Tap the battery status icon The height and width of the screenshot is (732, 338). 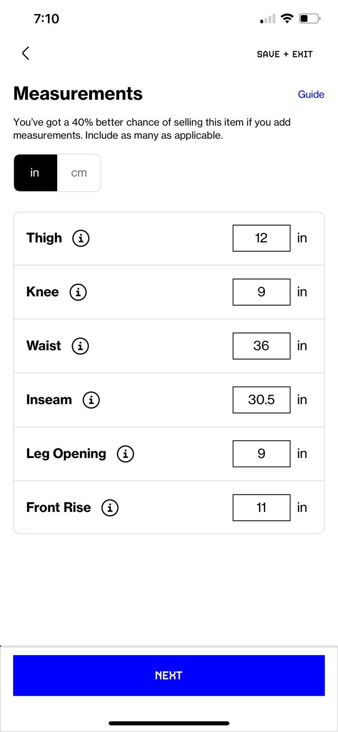[310, 19]
